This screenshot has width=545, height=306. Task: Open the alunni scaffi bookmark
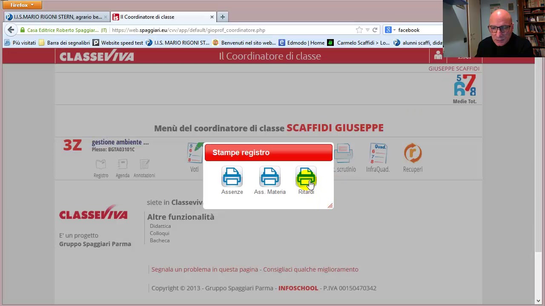coord(418,42)
